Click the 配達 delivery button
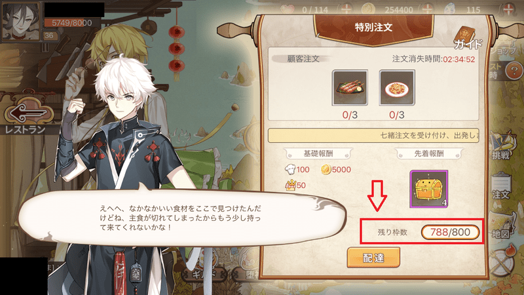The width and height of the screenshot is (524, 295). pos(373,257)
